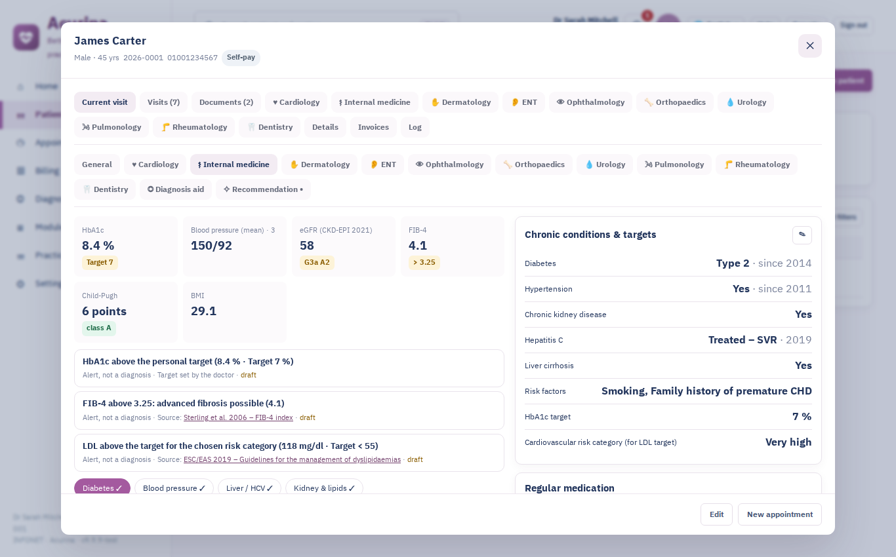Toggle the Diabetes filter chip
This screenshot has height=557, width=896.
point(102,488)
